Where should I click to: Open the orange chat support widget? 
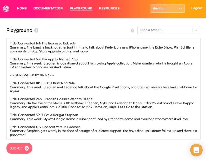(196, 150)
